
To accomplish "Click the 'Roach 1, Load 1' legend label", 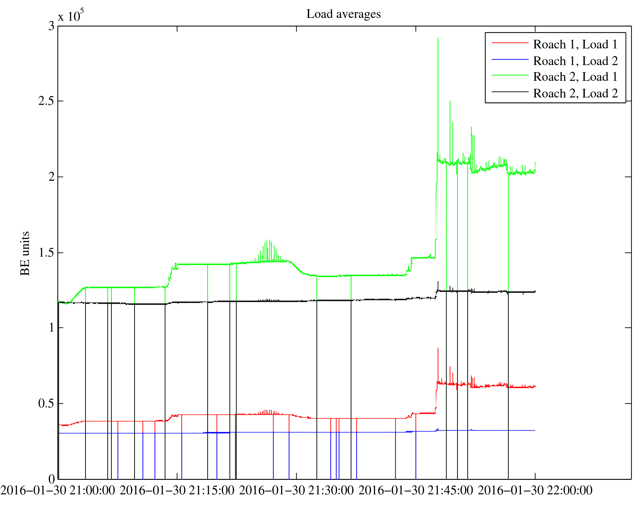I will click(x=575, y=44).
